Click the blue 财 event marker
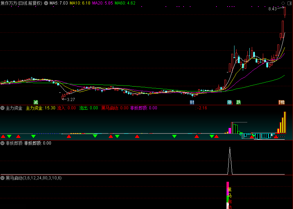293x209 pixels. [x=192, y=102]
